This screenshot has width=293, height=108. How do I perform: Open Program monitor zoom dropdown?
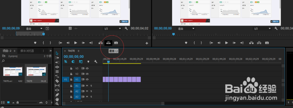click(x=186, y=29)
